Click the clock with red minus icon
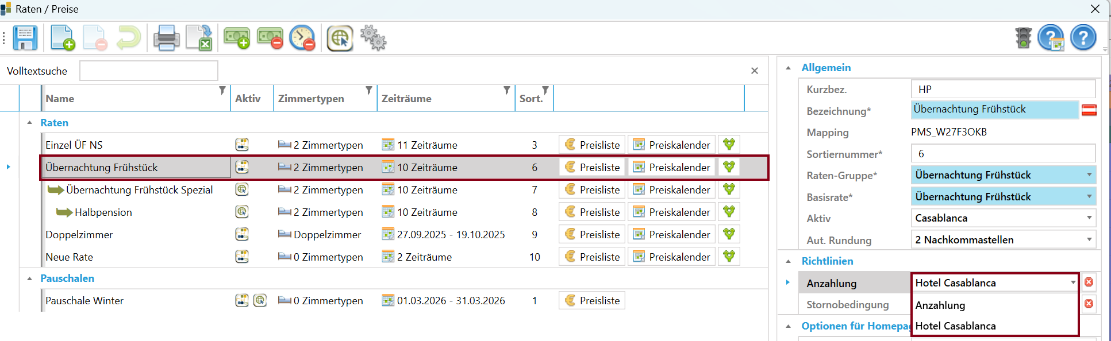This screenshot has width=1111, height=341. (302, 38)
